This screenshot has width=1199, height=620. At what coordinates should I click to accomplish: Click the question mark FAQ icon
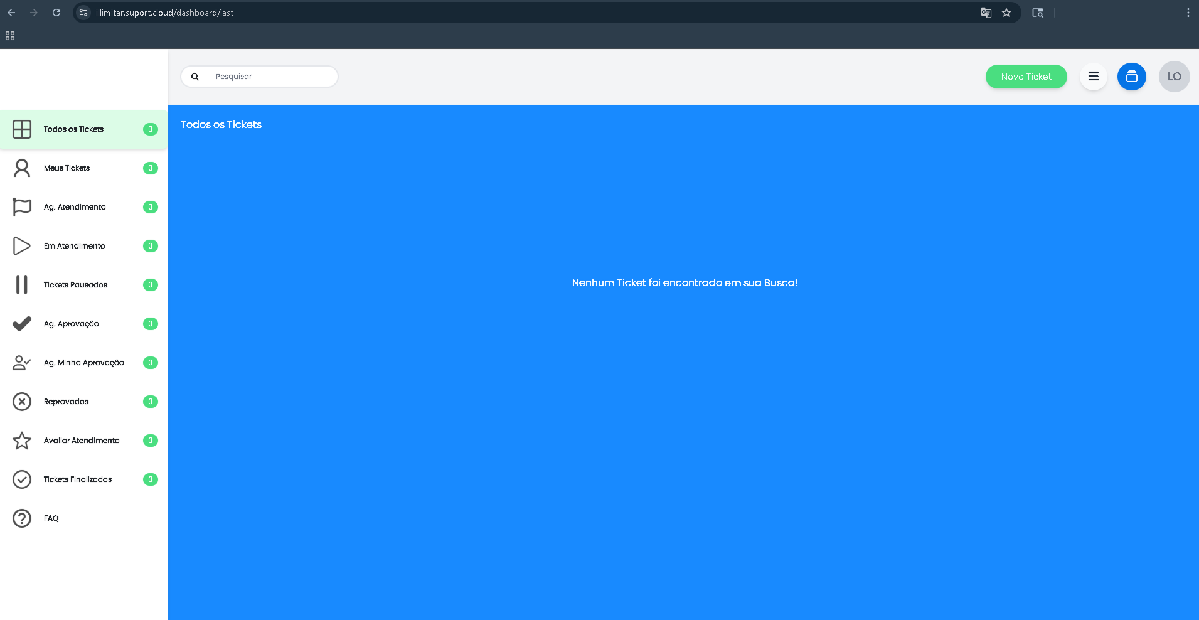point(22,518)
